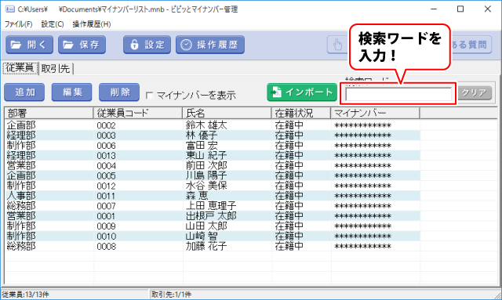Switch to the 取引先 tab
The height and width of the screenshot is (300, 502).
coord(56,68)
